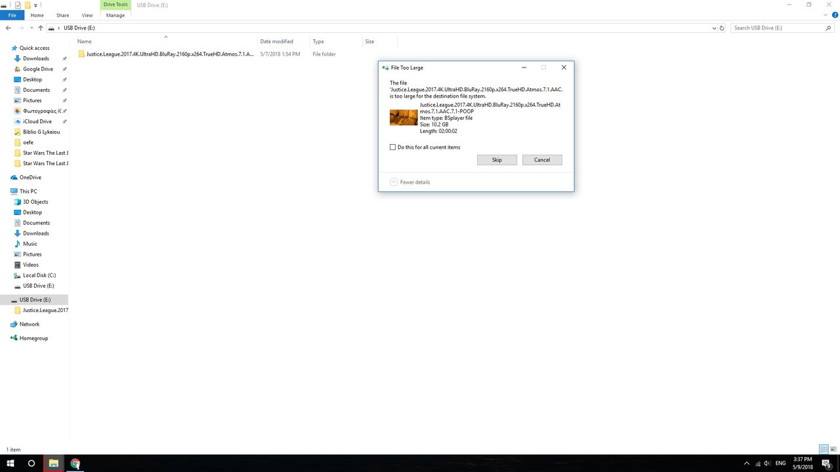Sort by the Type column header
Screen dimensions: 840x472
(x=318, y=41)
